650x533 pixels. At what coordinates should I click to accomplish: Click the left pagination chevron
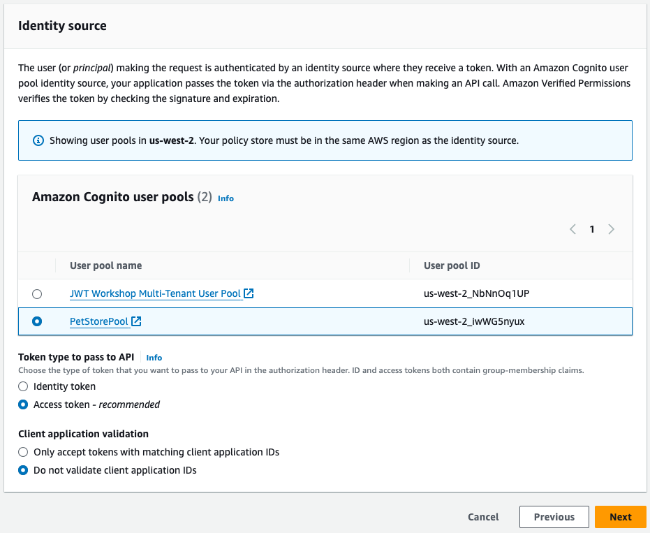(x=573, y=228)
